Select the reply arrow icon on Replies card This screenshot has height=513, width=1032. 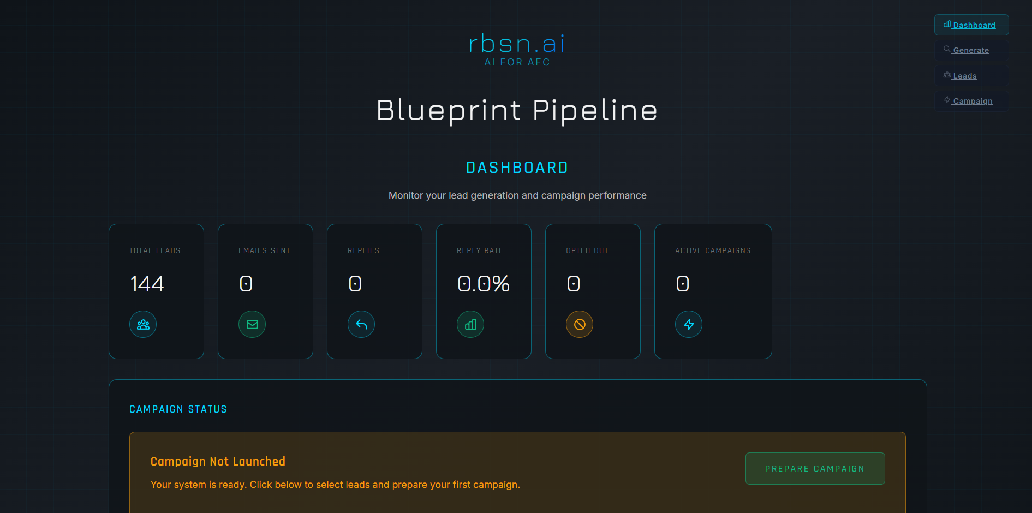tap(361, 324)
